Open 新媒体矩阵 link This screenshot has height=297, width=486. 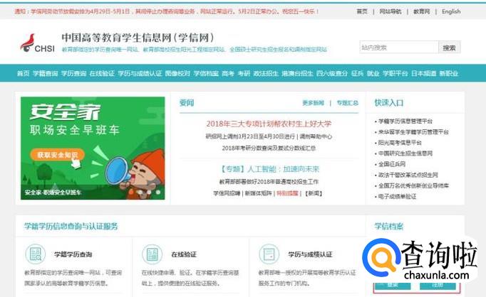[258, 193]
